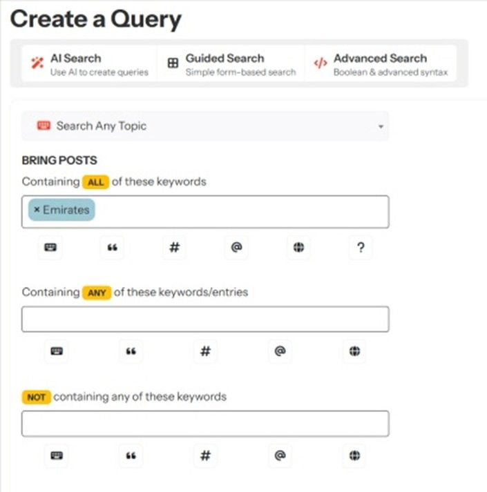Click quotation mark icon under ANY keywords field
The image size is (487, 492).
click(x=131, y=352)
